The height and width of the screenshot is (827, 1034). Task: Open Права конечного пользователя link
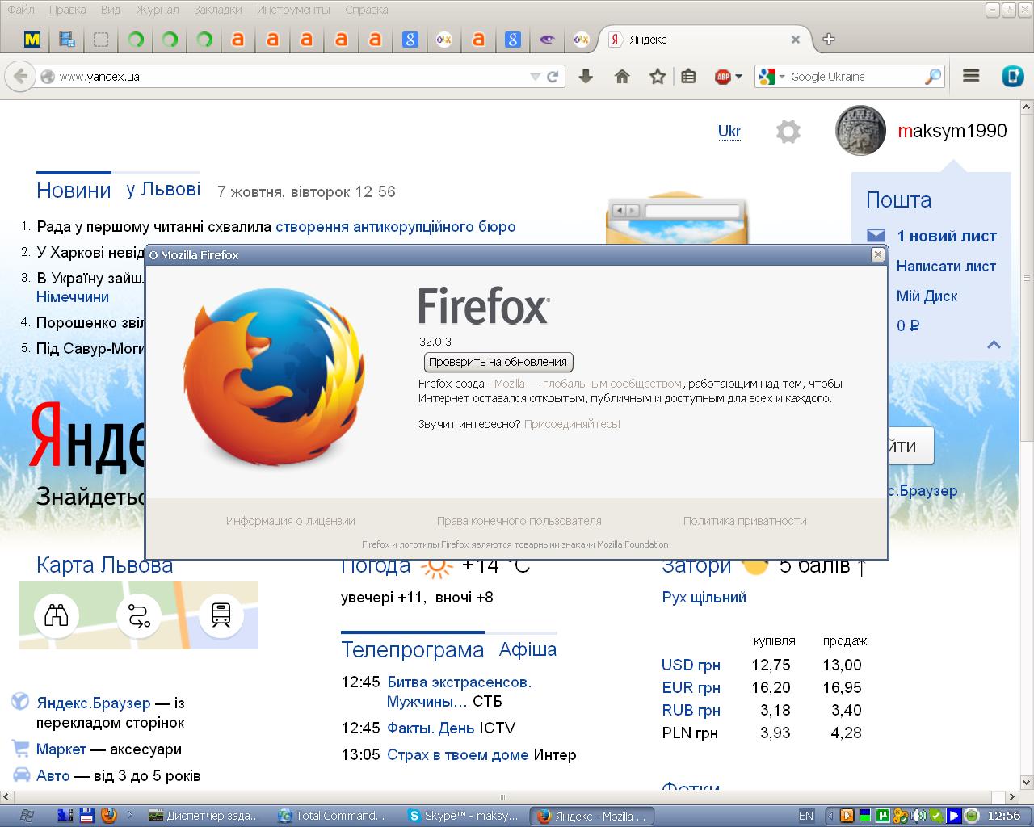519,521
